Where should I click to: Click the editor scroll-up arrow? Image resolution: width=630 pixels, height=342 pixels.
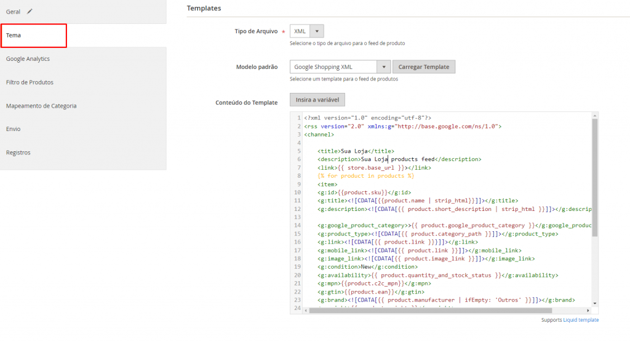tap(595, 116)
